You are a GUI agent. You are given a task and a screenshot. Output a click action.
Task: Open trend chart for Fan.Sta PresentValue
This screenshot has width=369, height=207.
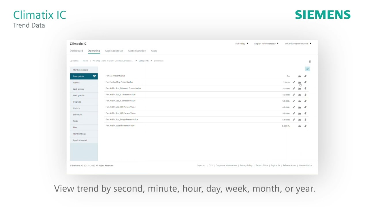point(300,76)
